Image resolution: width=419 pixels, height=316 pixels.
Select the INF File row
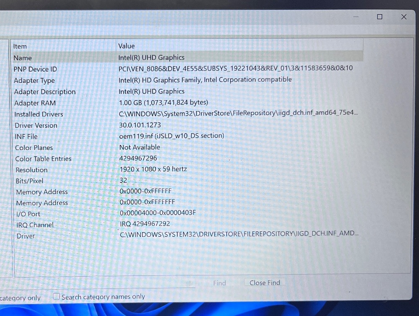click(x=188, y=136)
